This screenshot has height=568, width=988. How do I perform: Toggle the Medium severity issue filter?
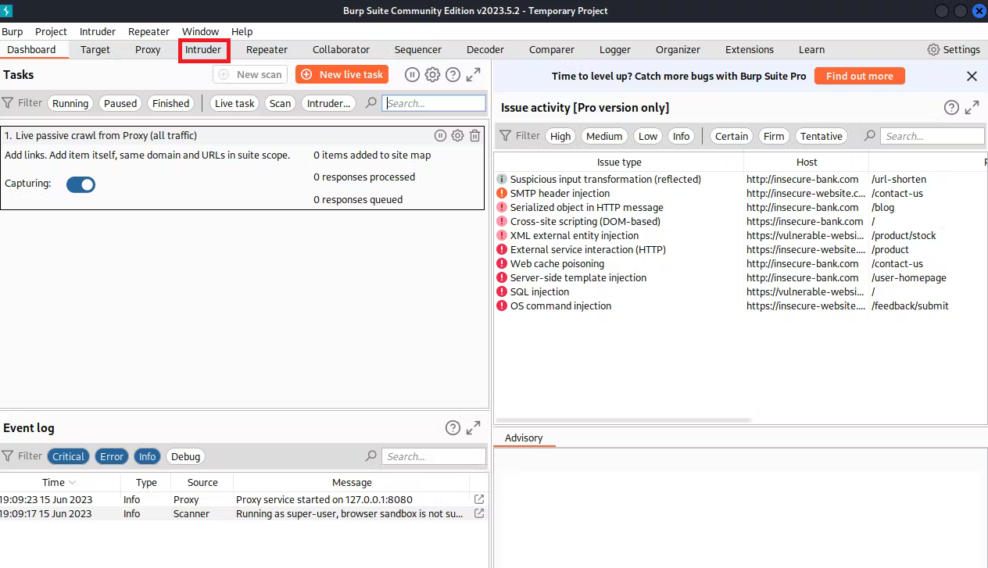tap(604, 136)
